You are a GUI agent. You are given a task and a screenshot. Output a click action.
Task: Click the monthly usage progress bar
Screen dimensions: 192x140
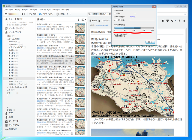coord(134,28)
